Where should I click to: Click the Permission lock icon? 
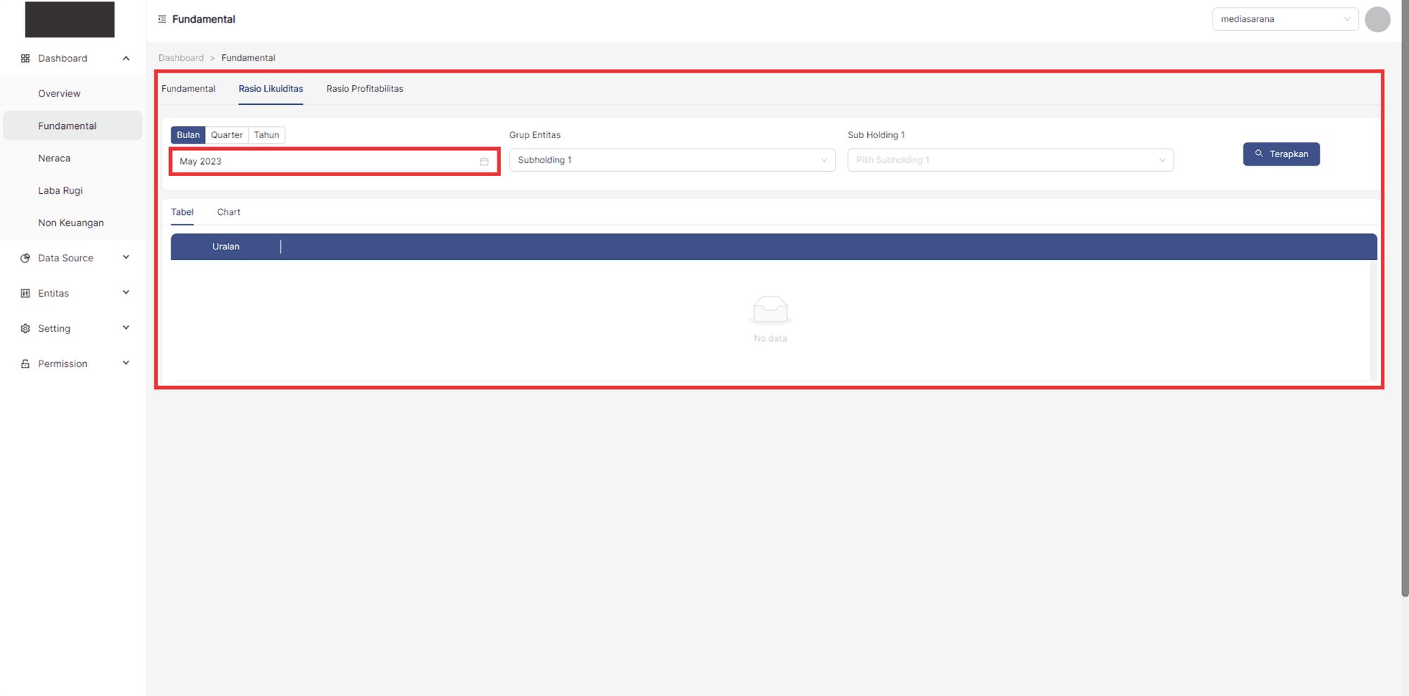coord(25,363)
